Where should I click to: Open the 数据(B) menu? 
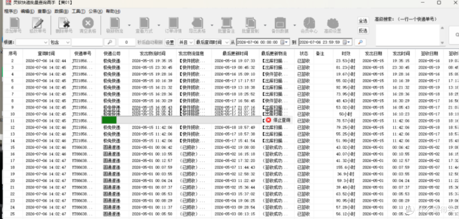(62, 11)
